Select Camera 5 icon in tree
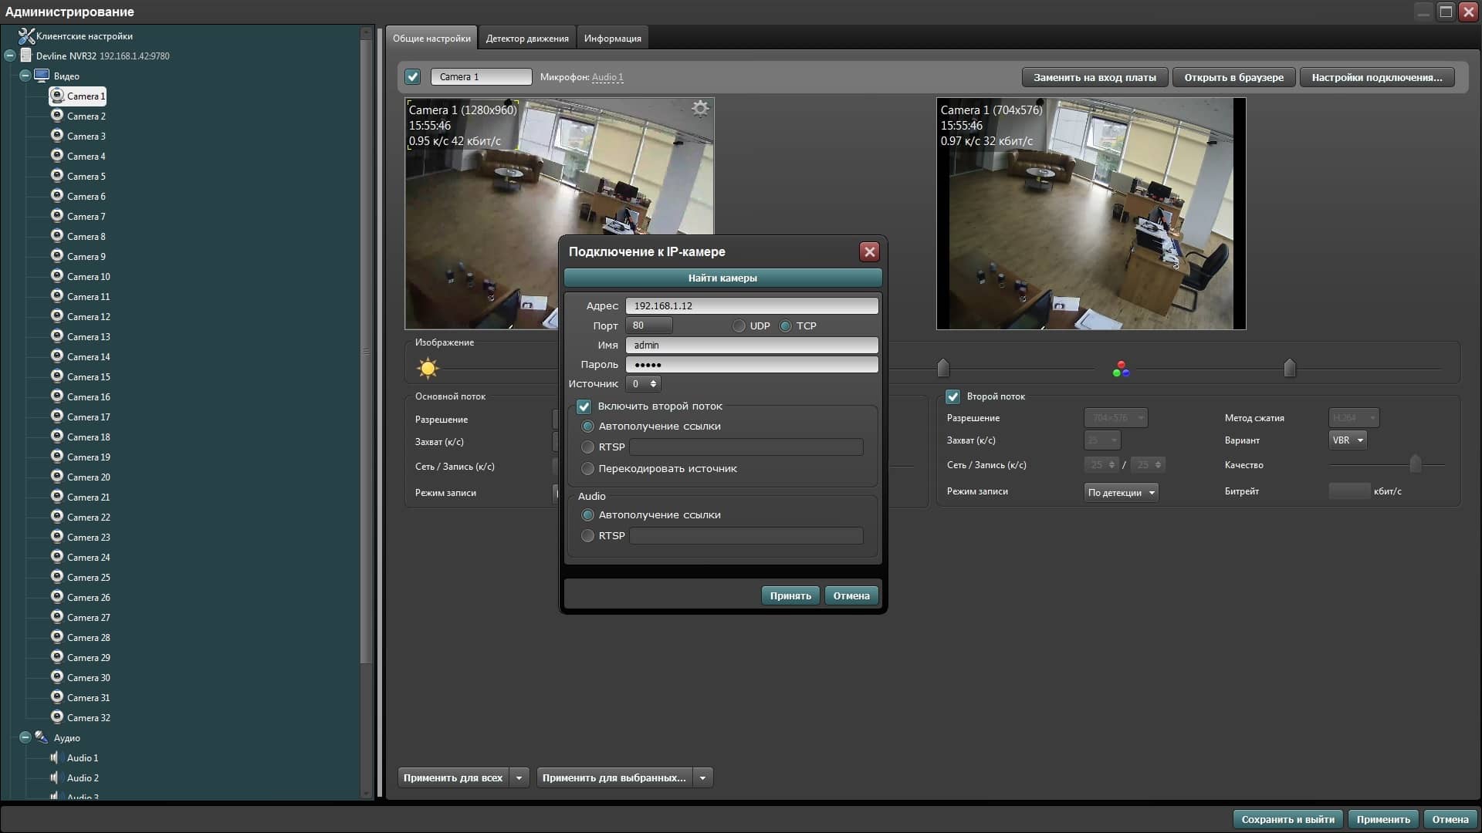1482x833 pixels. click(x=57, y=176)
